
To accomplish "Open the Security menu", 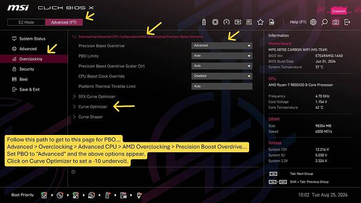I will [27, 69].
